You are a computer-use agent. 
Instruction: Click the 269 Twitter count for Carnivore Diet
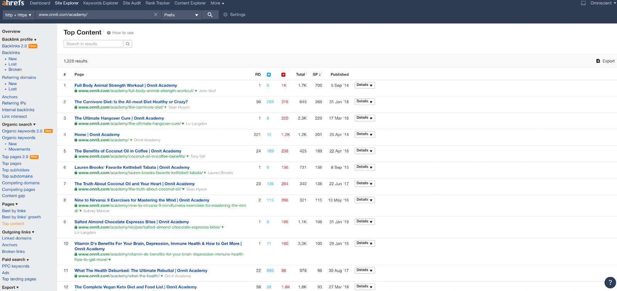pyautogui.click(x=270, y=102)
